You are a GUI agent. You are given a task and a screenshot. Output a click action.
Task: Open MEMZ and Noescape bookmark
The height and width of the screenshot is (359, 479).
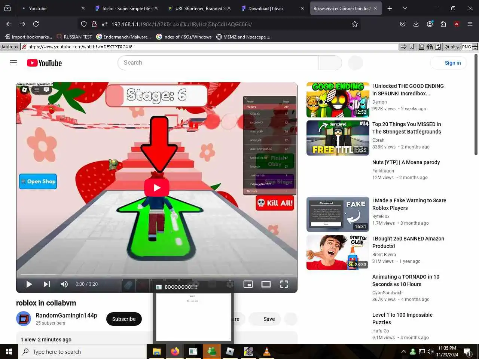pyautogui.click(x=243, y=37)
